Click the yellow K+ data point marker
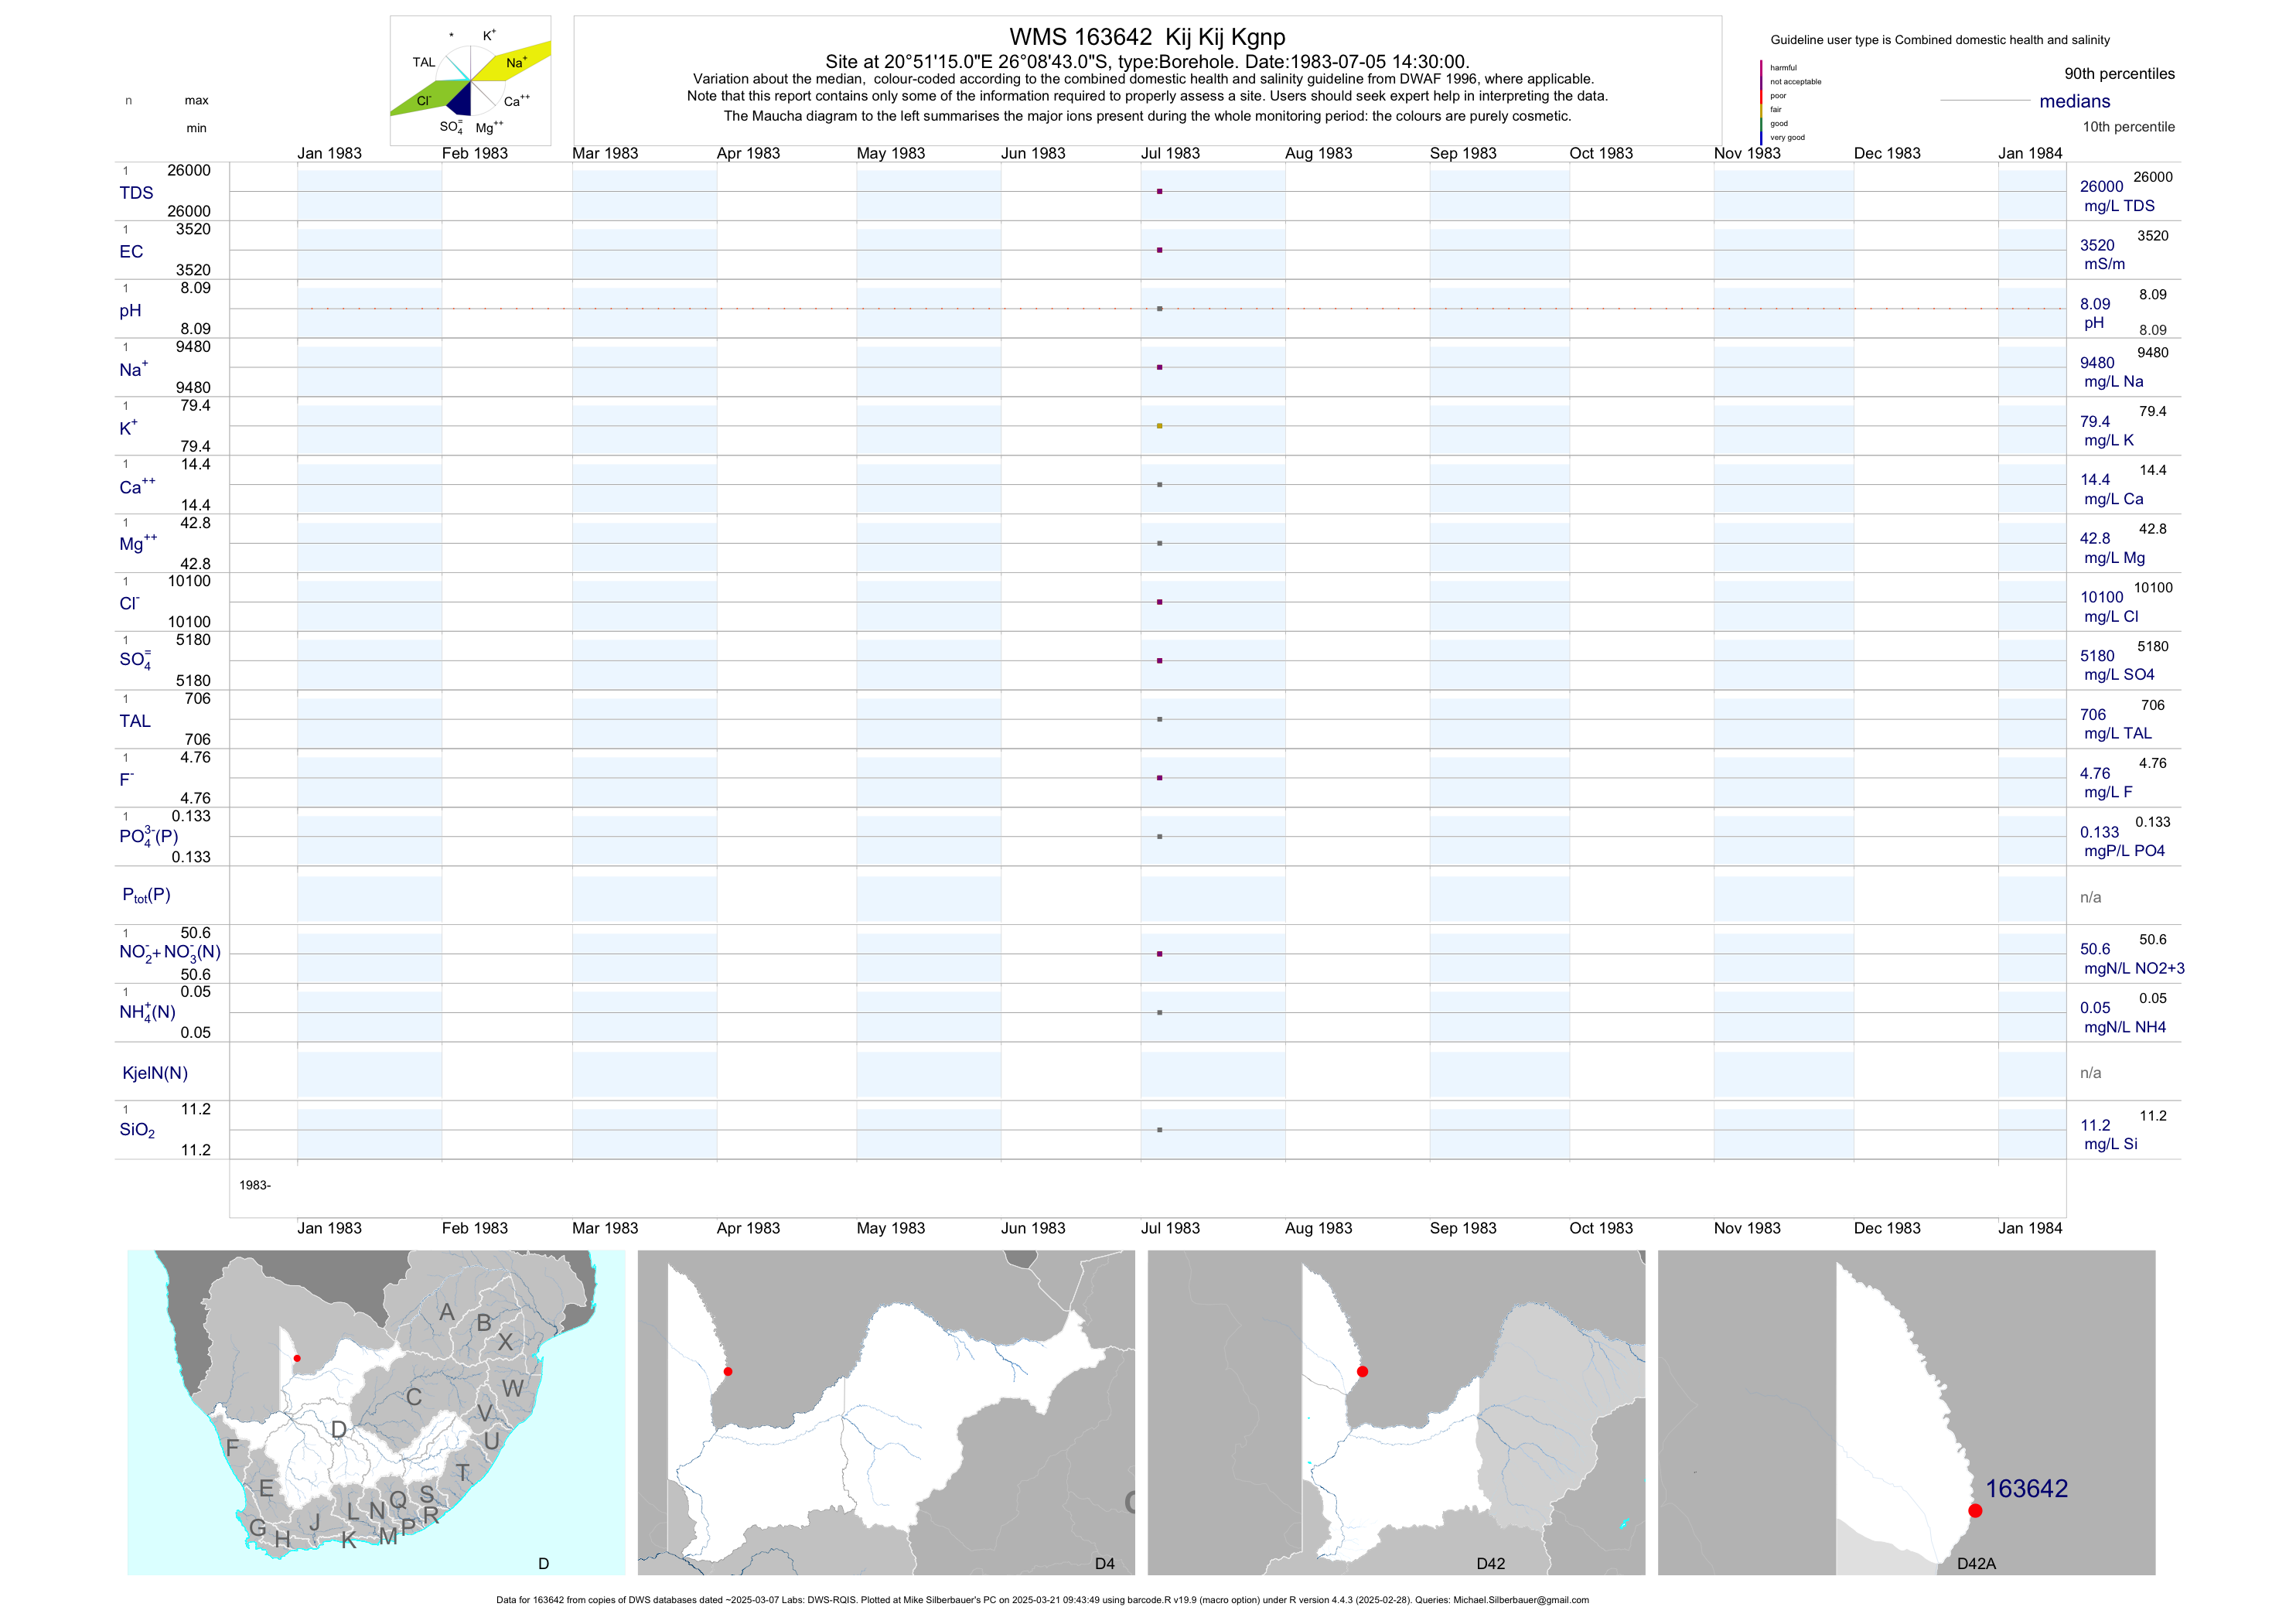 click(1159, 426)
